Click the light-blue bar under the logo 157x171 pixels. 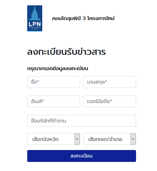click(35, 31)
